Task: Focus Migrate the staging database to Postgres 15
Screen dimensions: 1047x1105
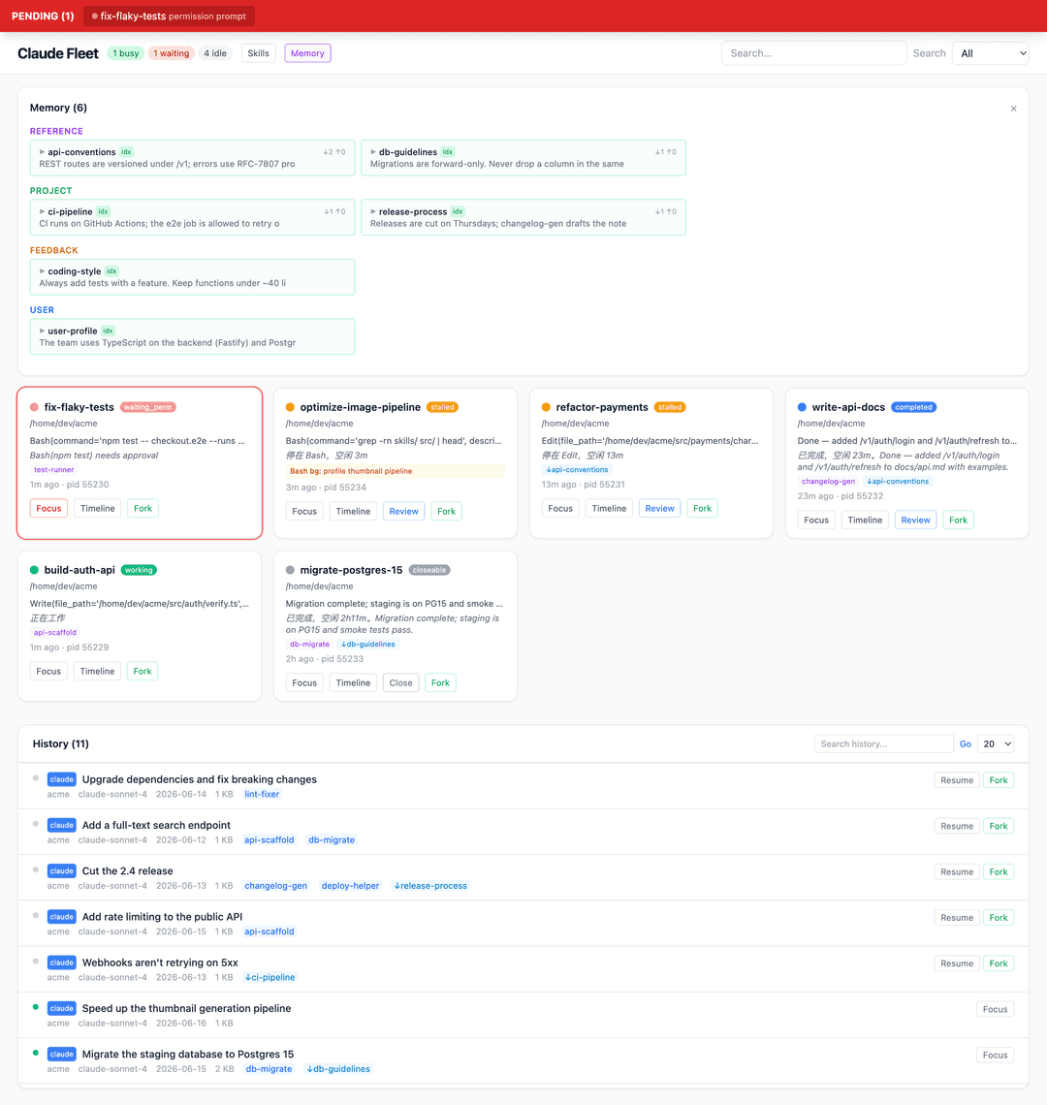Action: pyautogui.click(x=995, y=1055)
